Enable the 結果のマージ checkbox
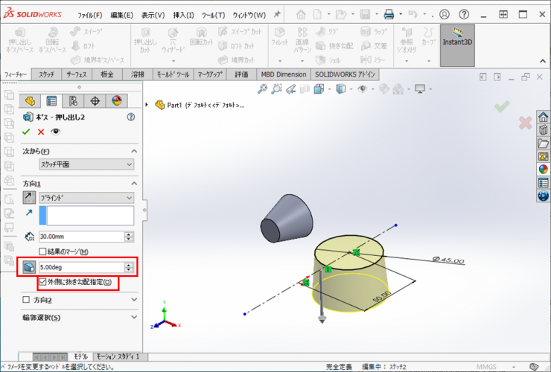Image resolution: width=551 pixels, height=372 pixels. coord(43,251)
